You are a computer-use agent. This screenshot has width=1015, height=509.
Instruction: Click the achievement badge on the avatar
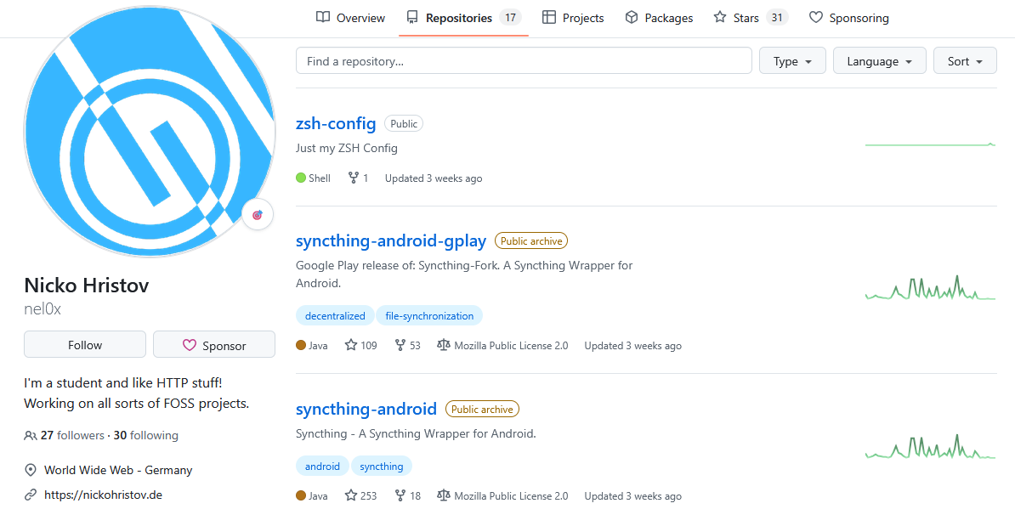click(258, 215)
